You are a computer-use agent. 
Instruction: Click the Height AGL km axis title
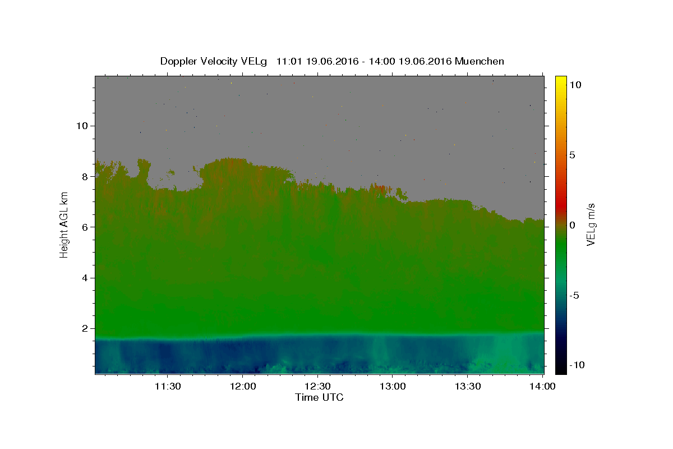[64, 224]
